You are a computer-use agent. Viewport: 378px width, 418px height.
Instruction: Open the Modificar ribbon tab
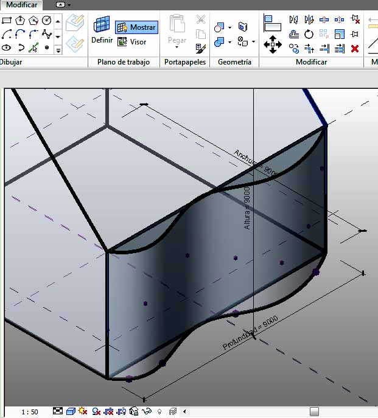[21, 5]
